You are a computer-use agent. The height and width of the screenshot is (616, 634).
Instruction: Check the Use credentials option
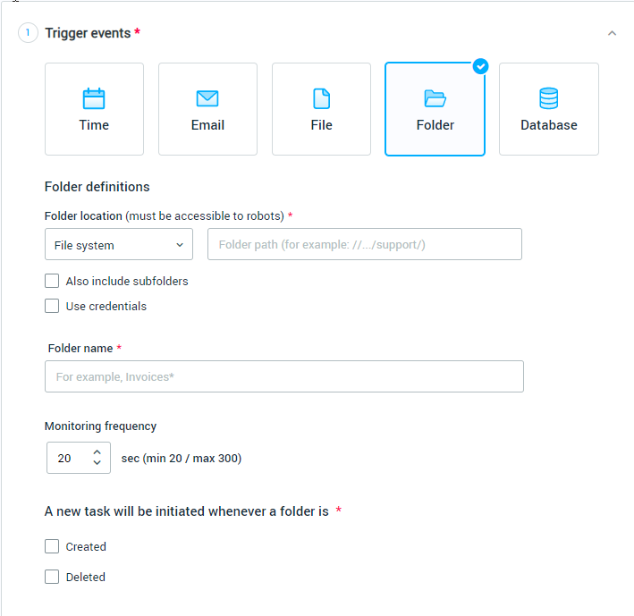(52, 306)
